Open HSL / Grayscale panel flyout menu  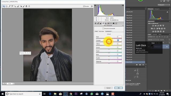click(x=123, y=26)
